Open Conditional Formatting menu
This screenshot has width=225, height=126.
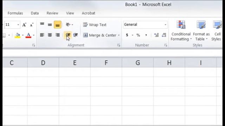[181, 30]
